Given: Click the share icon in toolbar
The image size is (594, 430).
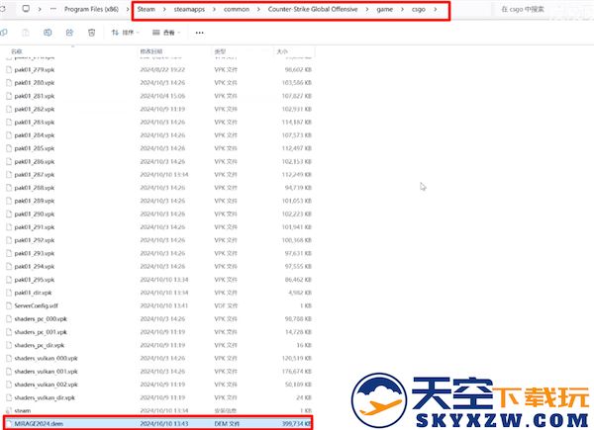Looking at the screenshot, I should (x=69, y=33).
